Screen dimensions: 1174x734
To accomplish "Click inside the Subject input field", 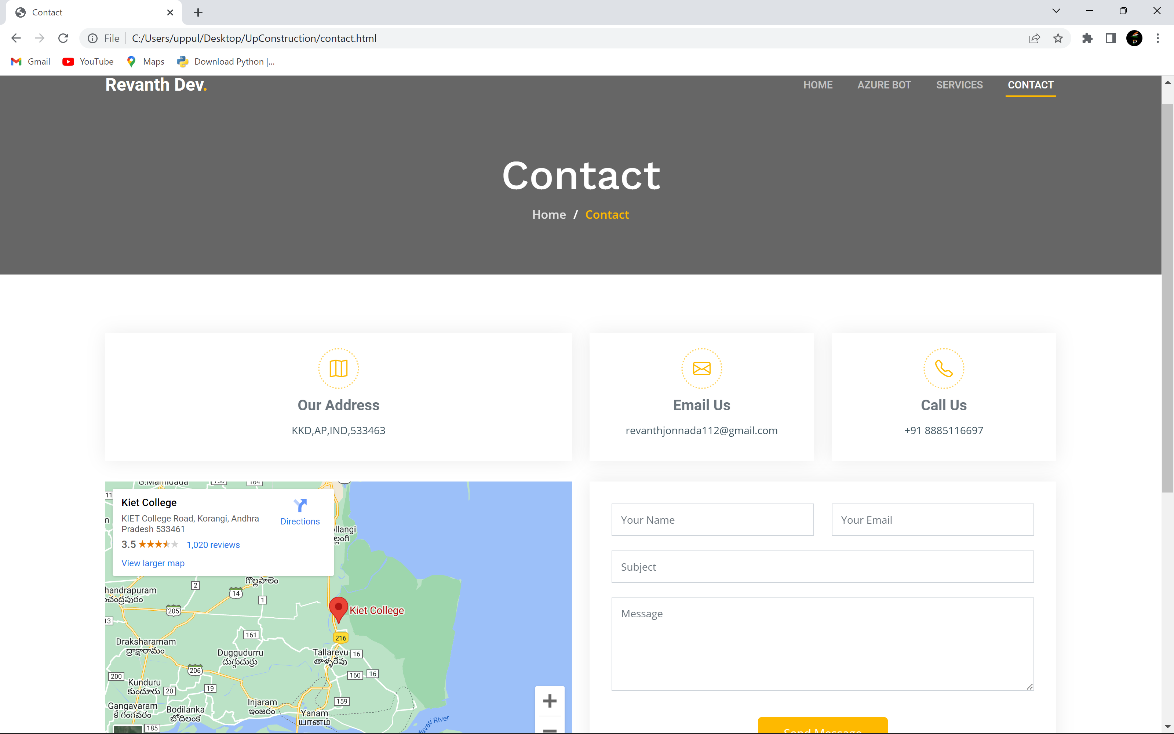I will (822, 567).
